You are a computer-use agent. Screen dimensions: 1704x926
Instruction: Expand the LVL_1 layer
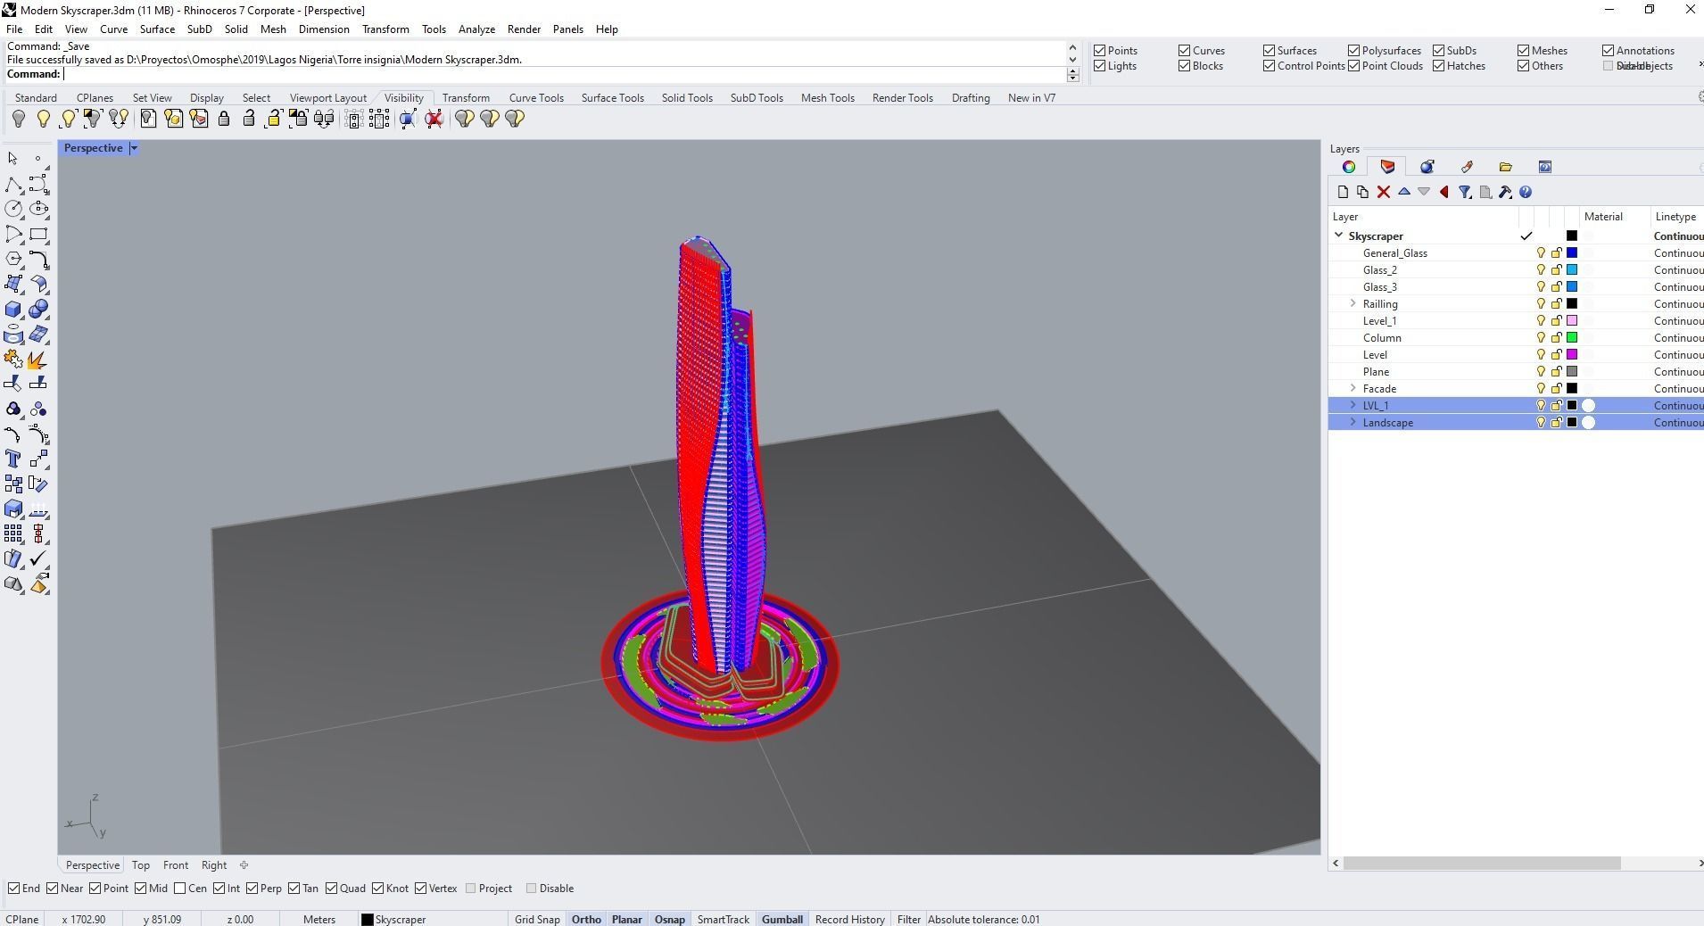point(1353,406)
